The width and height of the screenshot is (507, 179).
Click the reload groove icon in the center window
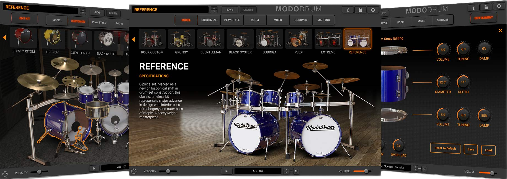point(296,171)
